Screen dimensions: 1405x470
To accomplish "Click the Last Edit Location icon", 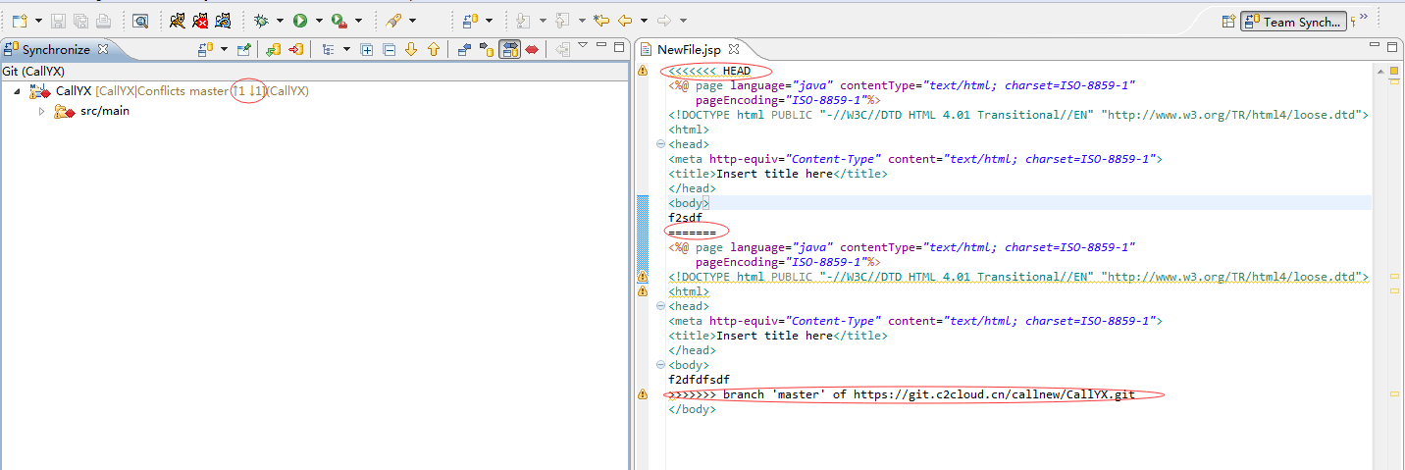I will (601, 20).
